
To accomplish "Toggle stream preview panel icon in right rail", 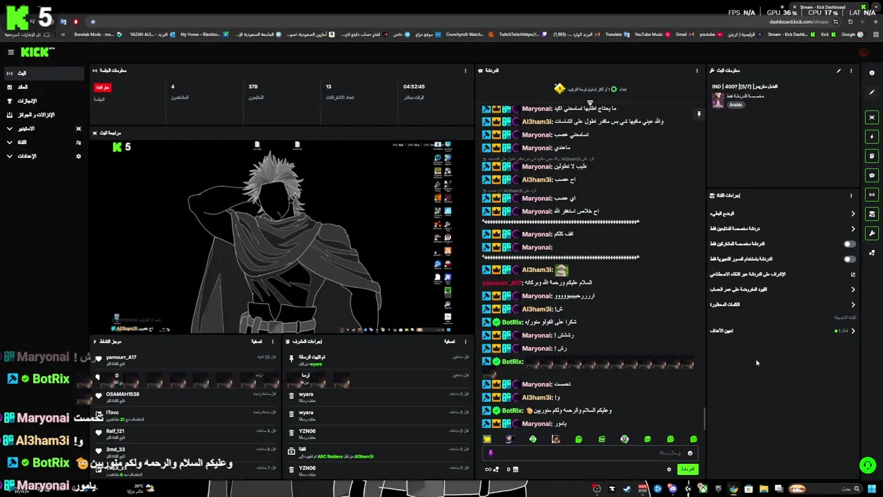I will 872,117.
